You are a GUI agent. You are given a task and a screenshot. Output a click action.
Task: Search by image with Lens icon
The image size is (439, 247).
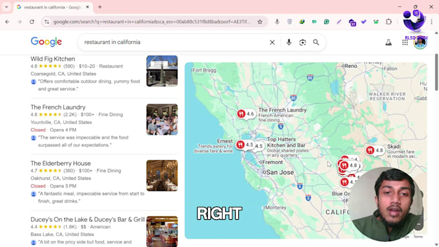[302, 42]
